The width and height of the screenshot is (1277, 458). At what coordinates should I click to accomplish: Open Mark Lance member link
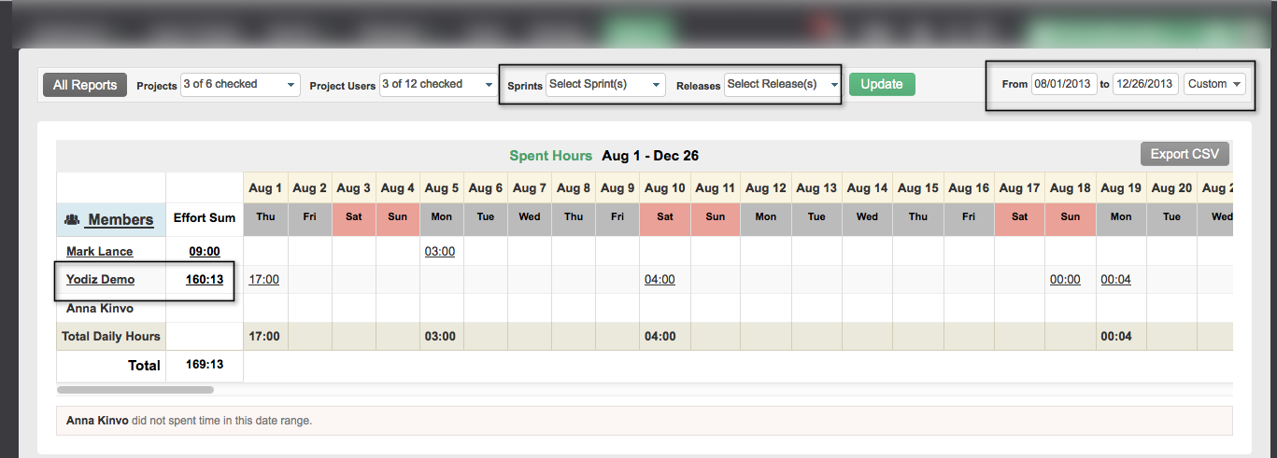[99, 252]
